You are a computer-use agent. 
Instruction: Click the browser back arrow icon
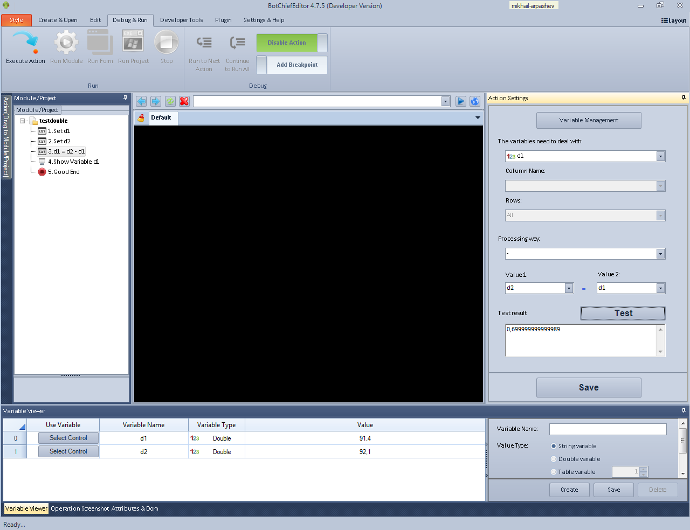(141, 101)
